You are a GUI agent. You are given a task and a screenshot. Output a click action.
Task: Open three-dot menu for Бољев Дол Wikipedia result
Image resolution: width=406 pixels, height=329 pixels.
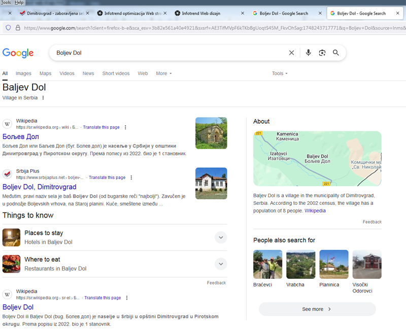coord(125,127)
